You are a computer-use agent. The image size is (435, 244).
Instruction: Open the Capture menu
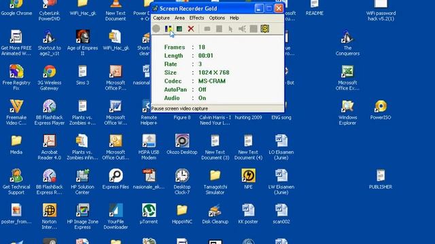[x=161, y=18]
